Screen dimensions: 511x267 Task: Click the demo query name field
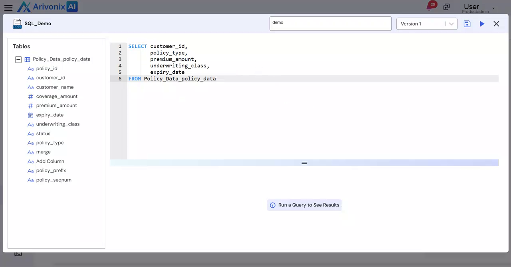pos(330,24)
